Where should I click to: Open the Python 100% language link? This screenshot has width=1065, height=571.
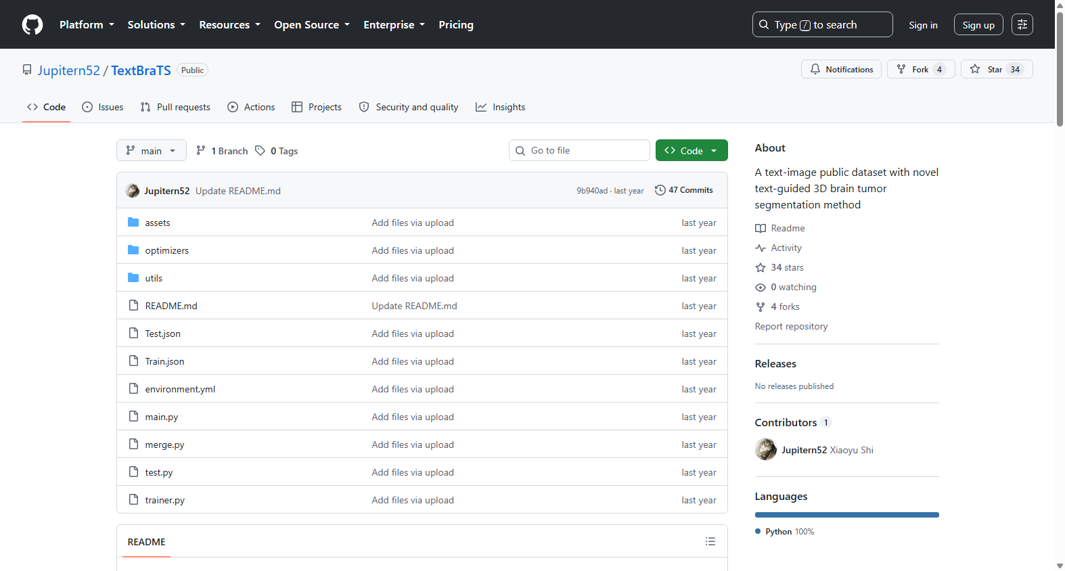pyautogui.click(x=785, y=532)
